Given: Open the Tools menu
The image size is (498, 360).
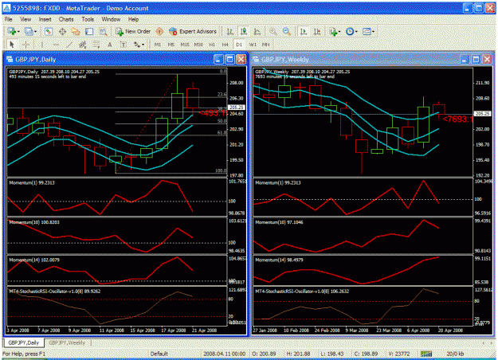Looking at the screenshot, I should 88,19.
